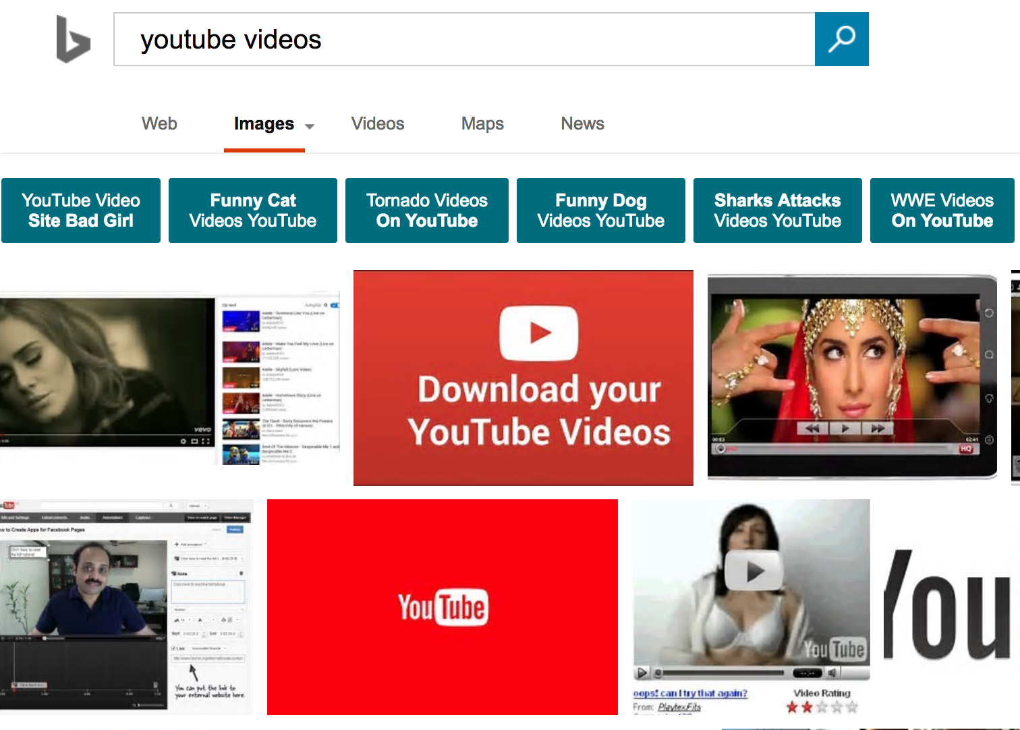This screenshot has height=730, width=1020.
Task: Click the large play overlay on woman video
Action: pyautogui.click(x=754, y=572)
